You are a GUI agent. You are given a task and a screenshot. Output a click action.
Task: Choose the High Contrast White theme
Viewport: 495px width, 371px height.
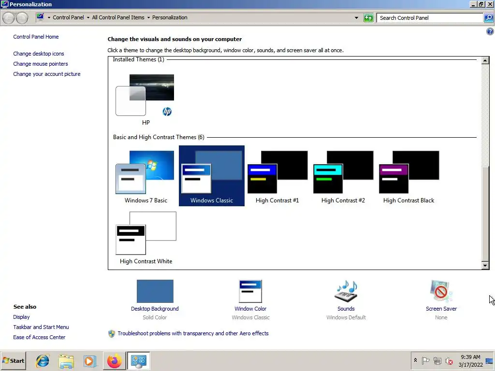[146, 237]
